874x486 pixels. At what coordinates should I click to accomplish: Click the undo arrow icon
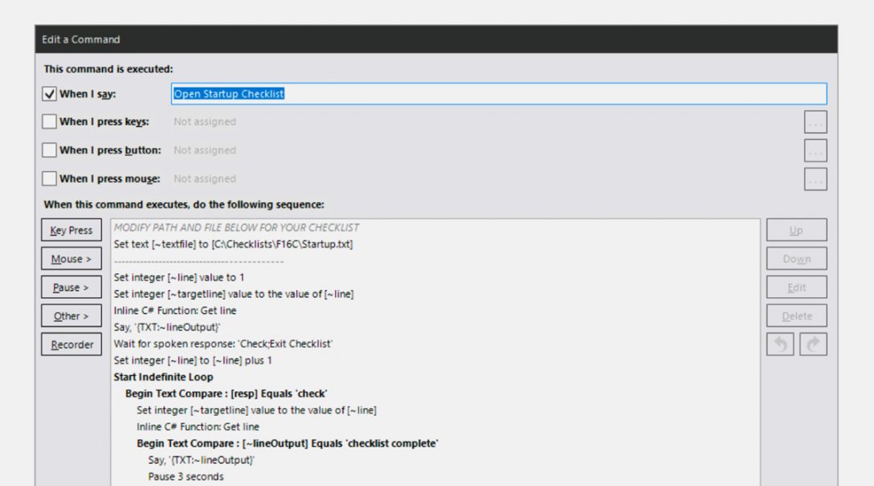(780, 345)
